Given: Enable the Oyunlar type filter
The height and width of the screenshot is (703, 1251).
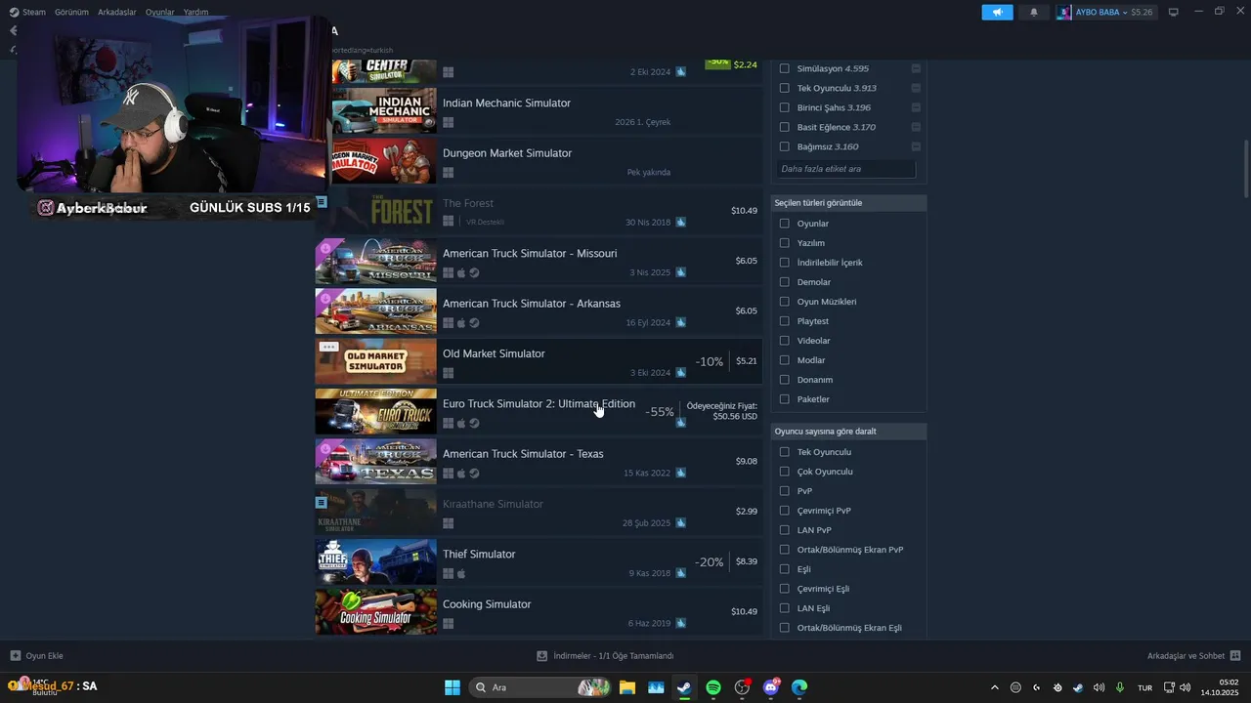Looking at the screenshot, I should (x=784, y=224).
